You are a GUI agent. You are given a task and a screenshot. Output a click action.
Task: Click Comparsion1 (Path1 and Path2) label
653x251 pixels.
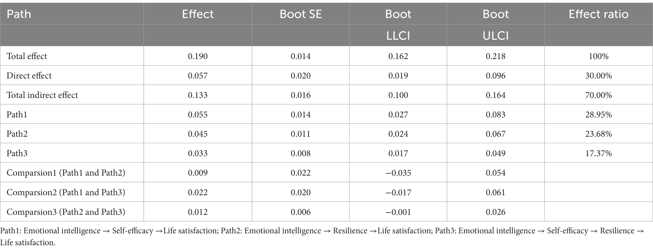point(66,173)
